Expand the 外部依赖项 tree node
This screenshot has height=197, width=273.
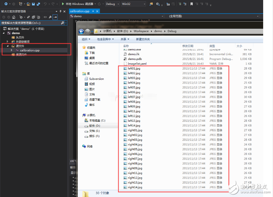(7, 41)
